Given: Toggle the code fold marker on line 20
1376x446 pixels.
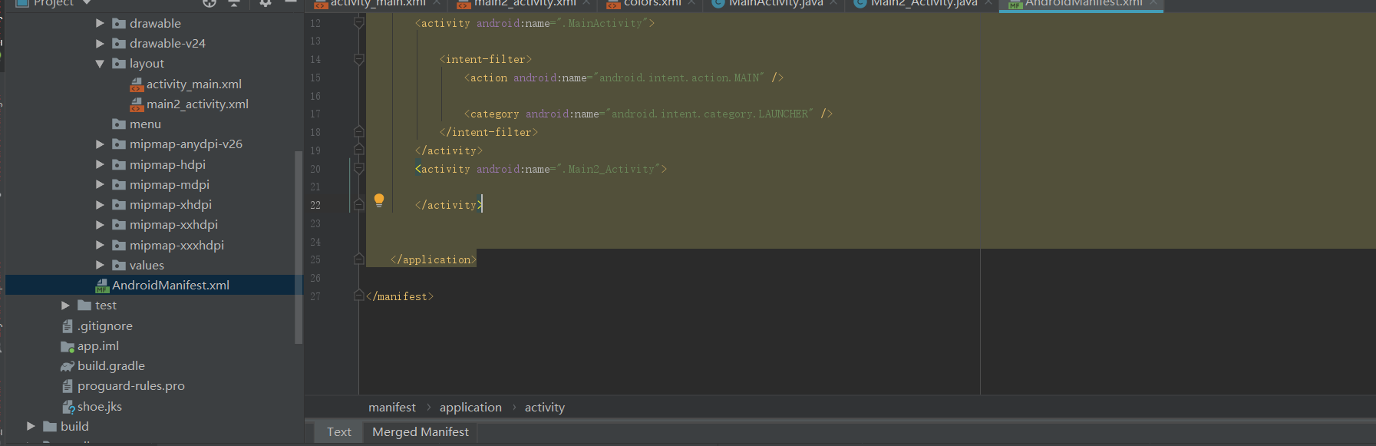Looking at the screenshot, I should [358, 169].
